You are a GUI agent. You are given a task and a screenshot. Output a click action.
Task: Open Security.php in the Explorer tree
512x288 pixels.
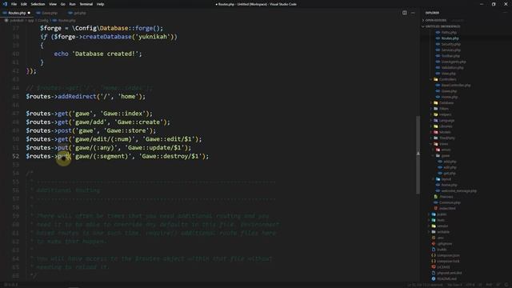pos(450,44)
